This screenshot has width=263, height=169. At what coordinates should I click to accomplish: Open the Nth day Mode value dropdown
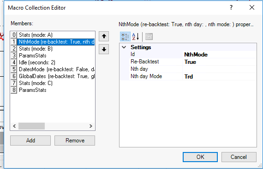(219, 77)
